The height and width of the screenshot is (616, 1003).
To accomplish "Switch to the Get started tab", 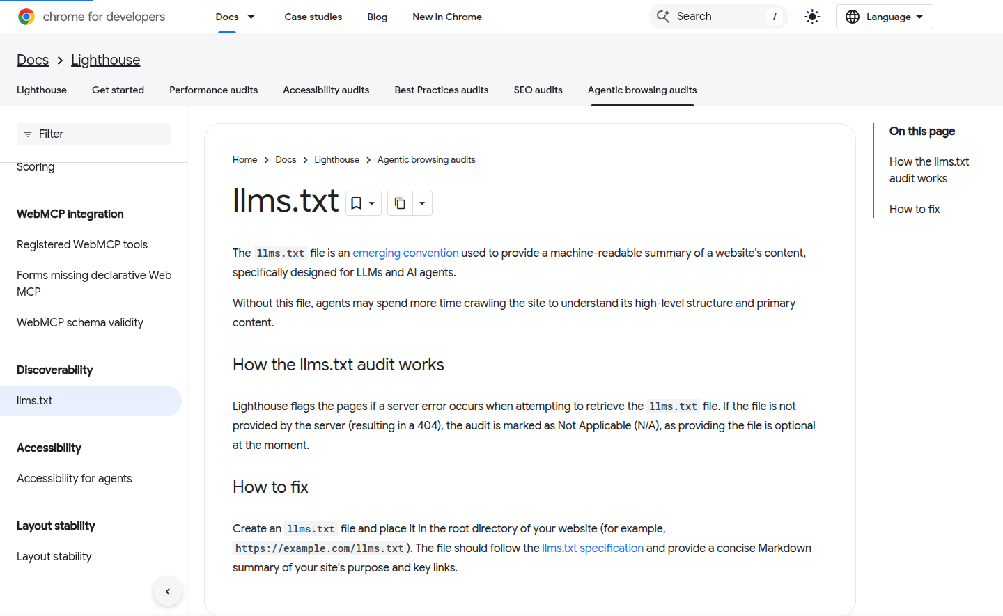I will [118, 90].
